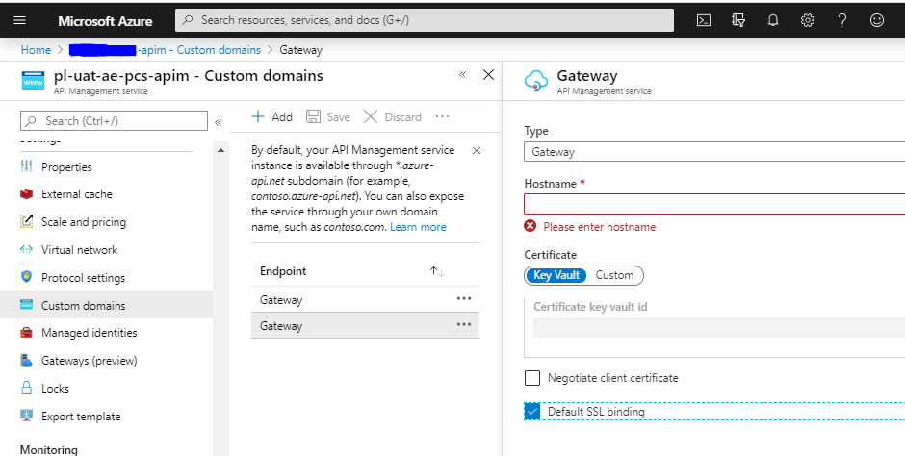Image resolution: width=905 pixels, height=456 pixels.
Task: Click the Virtual network icon
Action: tap(27, 249)
